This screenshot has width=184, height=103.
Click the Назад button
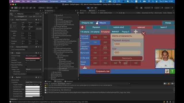coord(168,23)
